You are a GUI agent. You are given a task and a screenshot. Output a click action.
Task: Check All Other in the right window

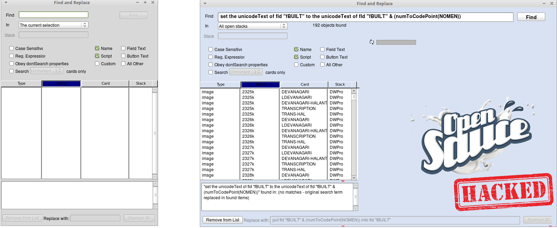click(x=322, y=65)
